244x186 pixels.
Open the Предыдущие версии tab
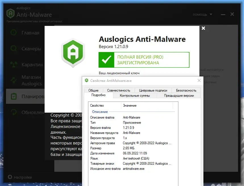coord(179,96)
